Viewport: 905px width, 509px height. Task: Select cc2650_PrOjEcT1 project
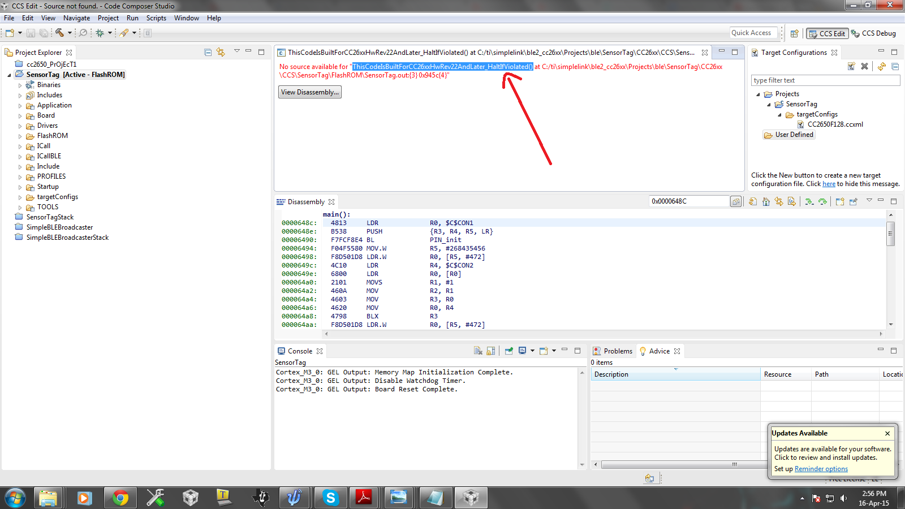click(51, 64)
